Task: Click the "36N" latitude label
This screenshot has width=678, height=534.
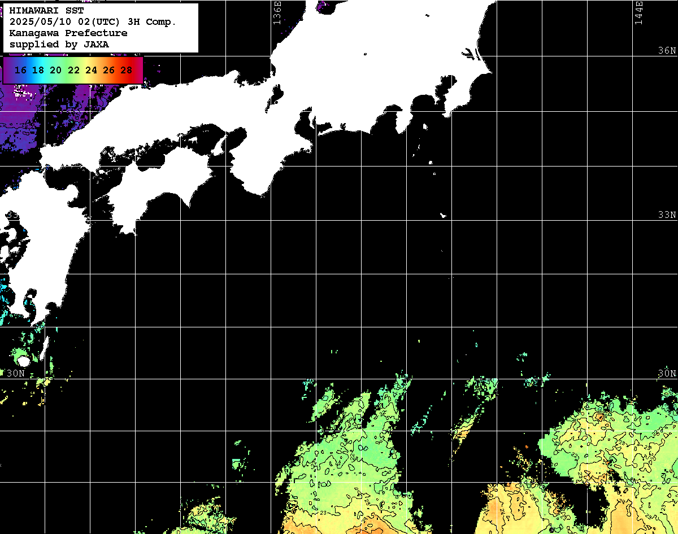Action: click(667, 50)
